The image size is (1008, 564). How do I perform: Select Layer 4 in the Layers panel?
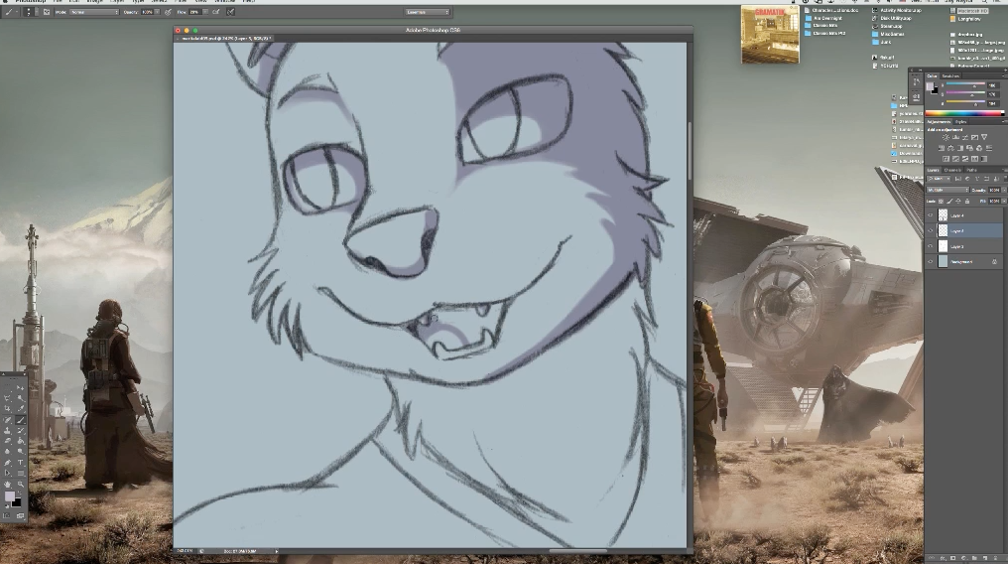tap(963, 215)
